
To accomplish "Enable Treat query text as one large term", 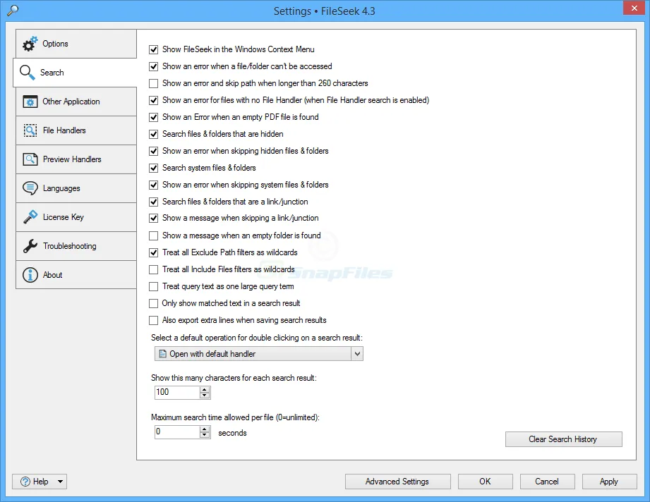I will tap(153, 287).
